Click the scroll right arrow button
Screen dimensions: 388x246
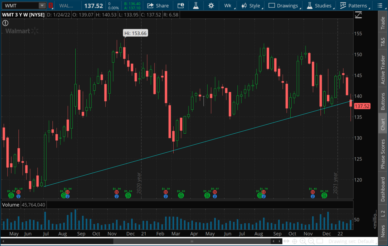280,241
